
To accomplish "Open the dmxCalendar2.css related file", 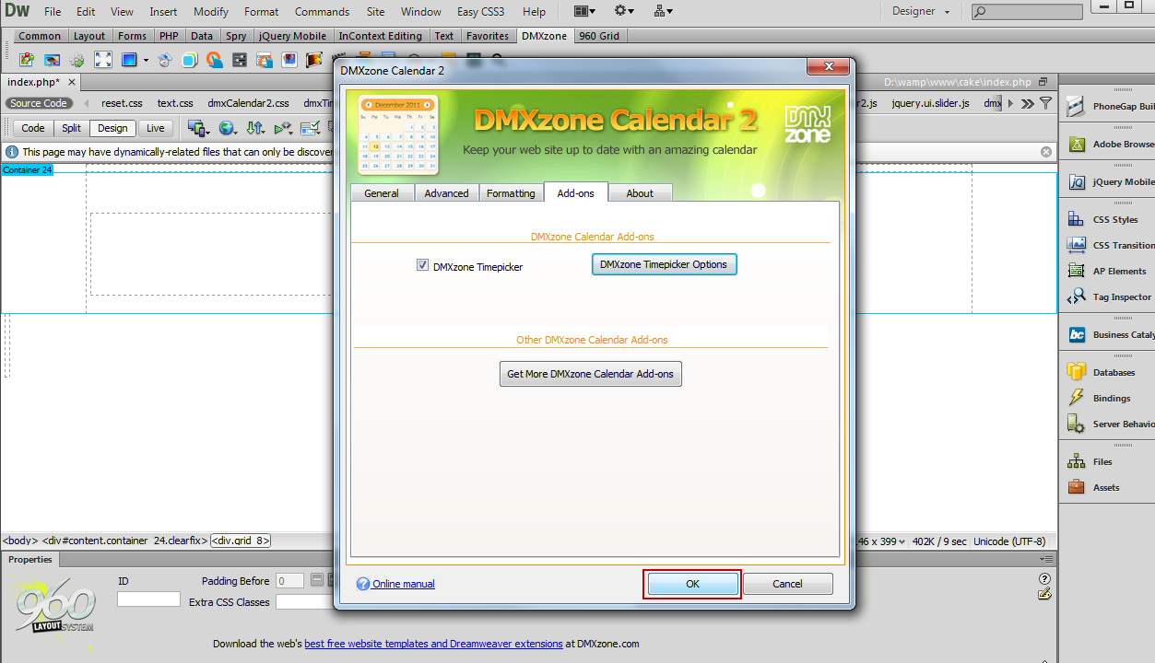I will coord(248,103).
